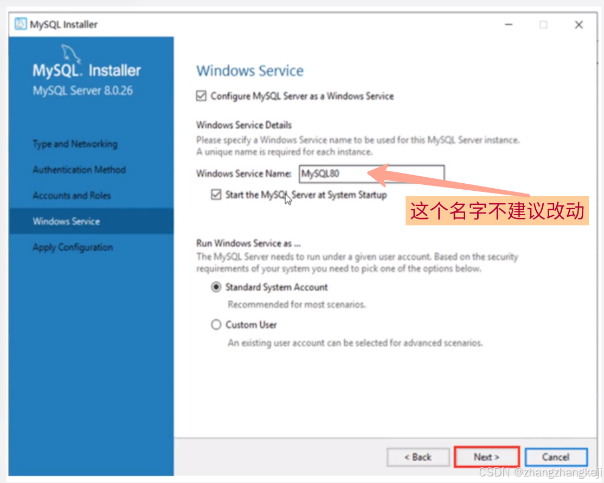Screen dimensions: 604x483
Task: Click the MySQL Server 8.0.26 version text
Action: coord(83,91)
